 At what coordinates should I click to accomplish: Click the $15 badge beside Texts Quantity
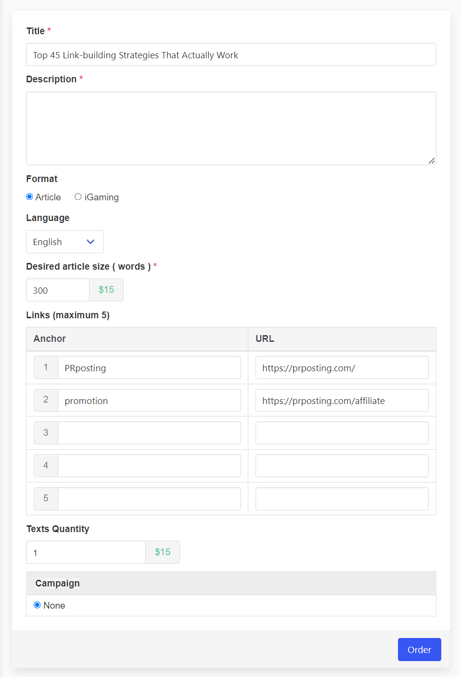coord(163,552)
